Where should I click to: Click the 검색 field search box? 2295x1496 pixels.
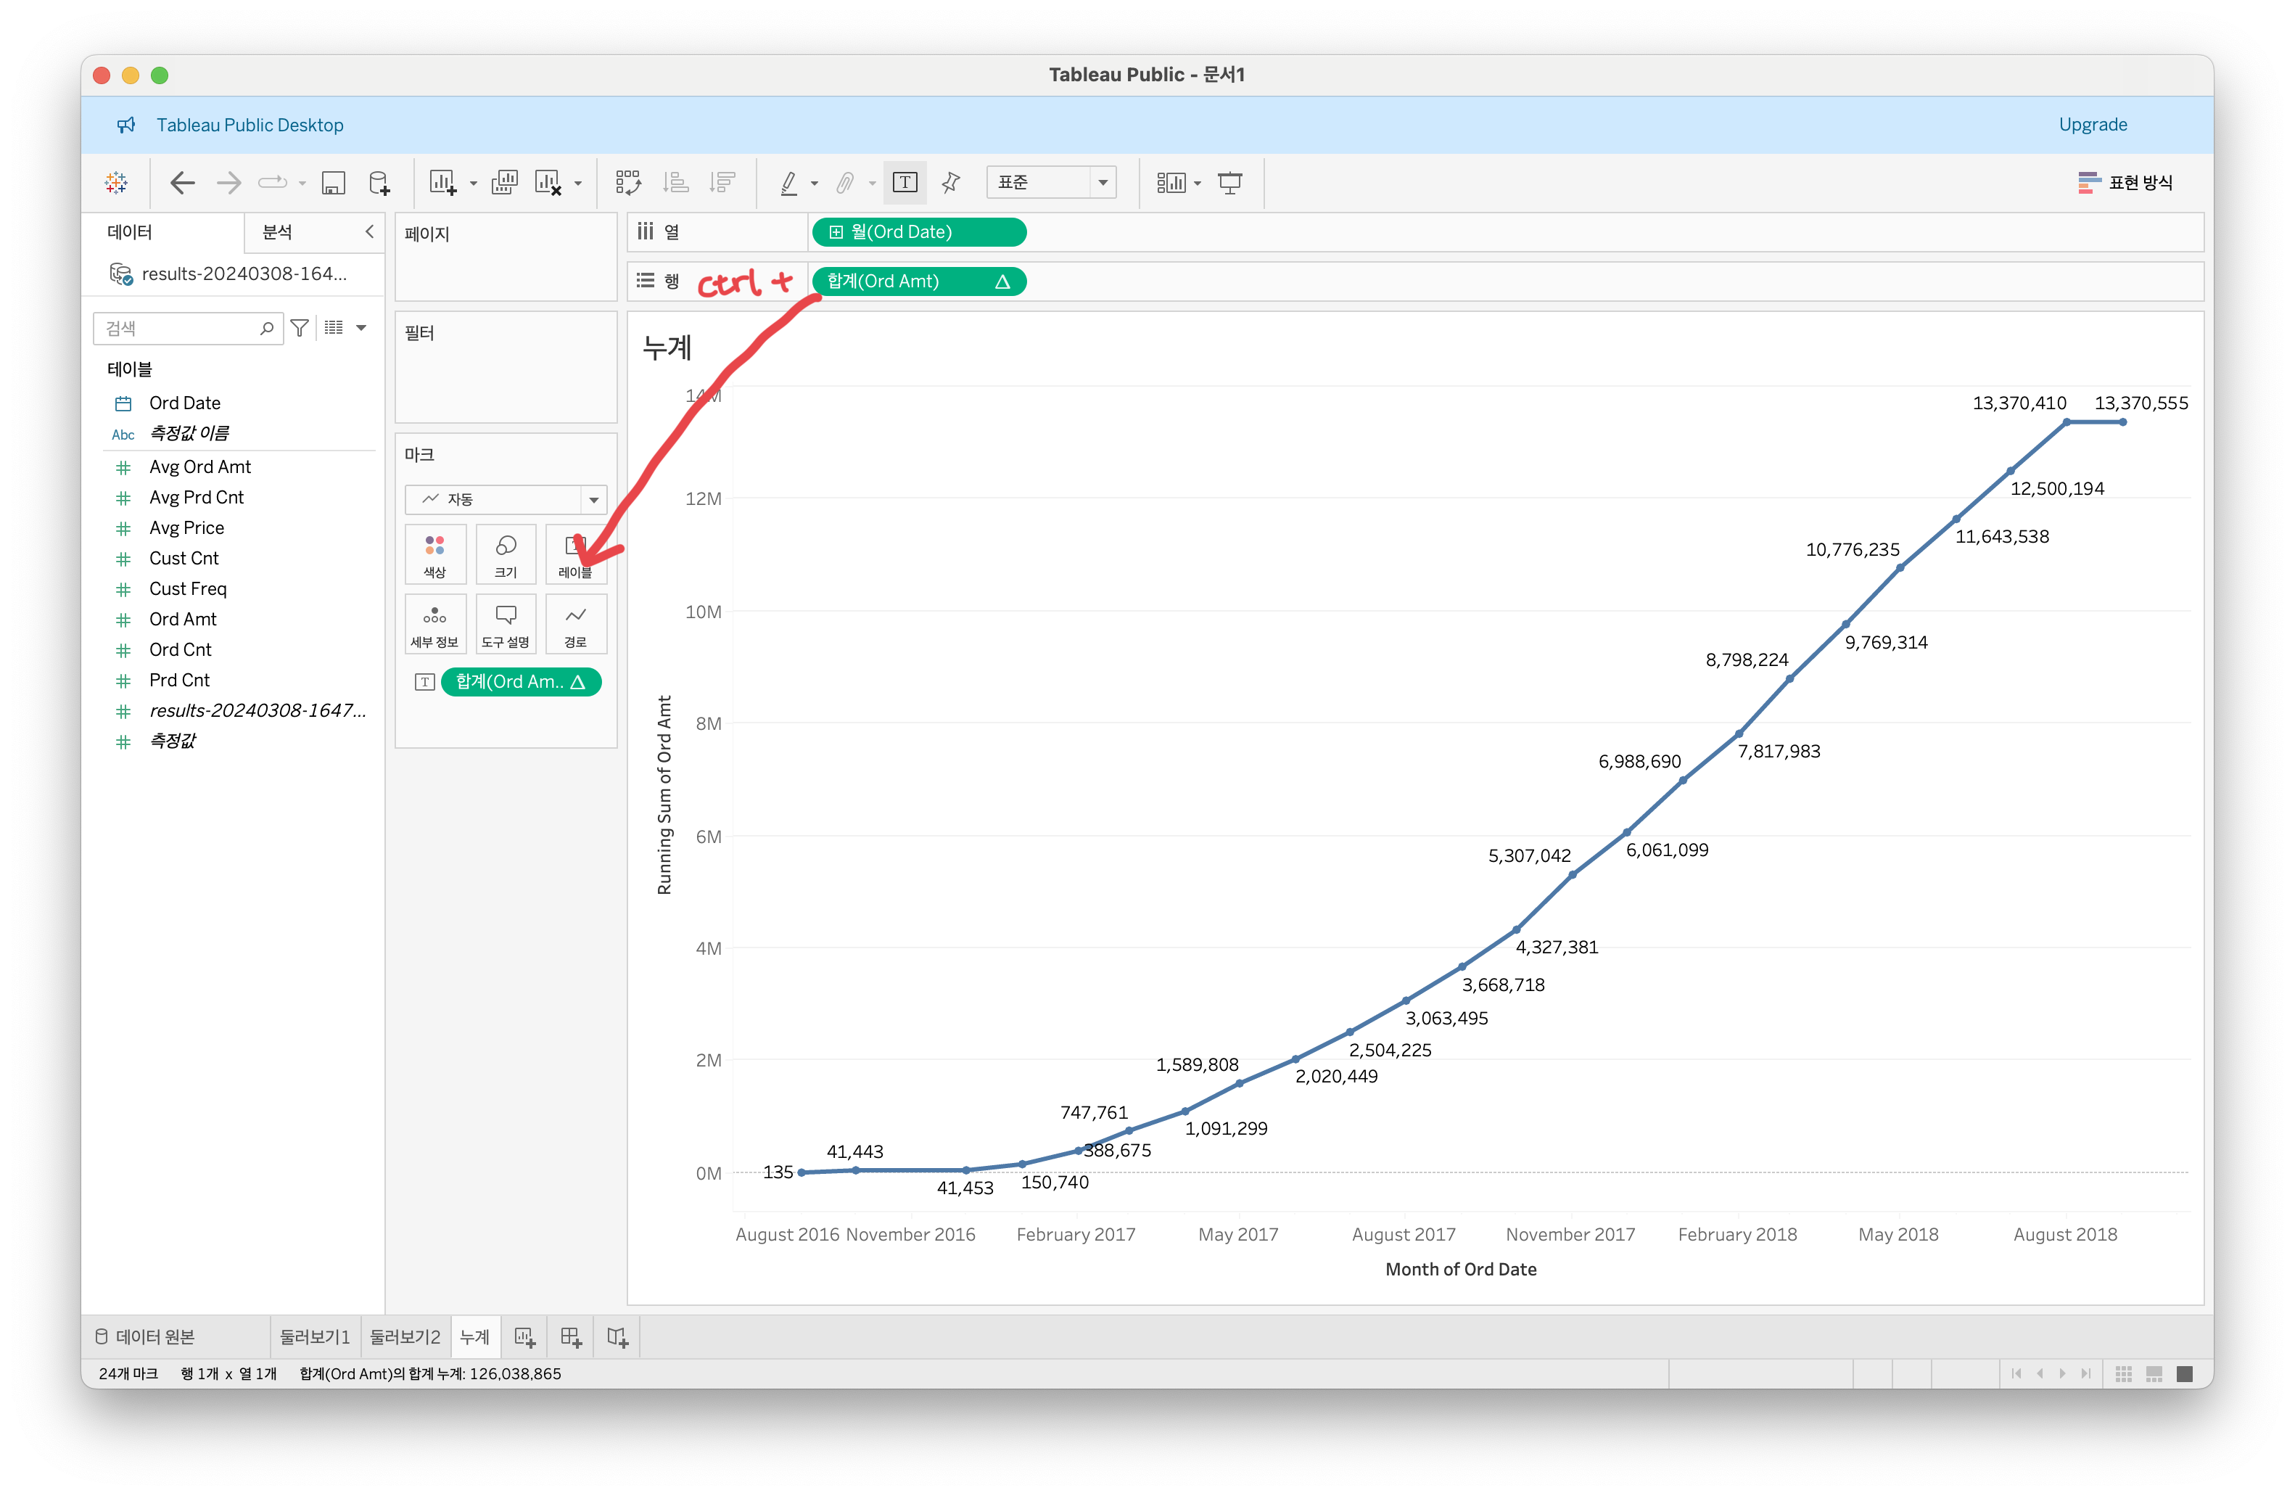pos(178,329)
